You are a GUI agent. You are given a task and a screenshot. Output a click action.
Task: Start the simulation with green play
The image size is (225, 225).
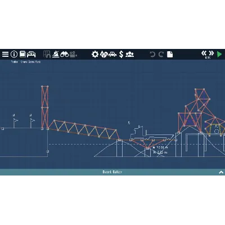(x=219, y=55)
